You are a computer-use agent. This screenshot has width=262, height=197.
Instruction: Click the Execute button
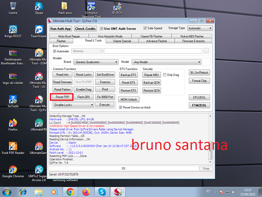click(105, 105)
